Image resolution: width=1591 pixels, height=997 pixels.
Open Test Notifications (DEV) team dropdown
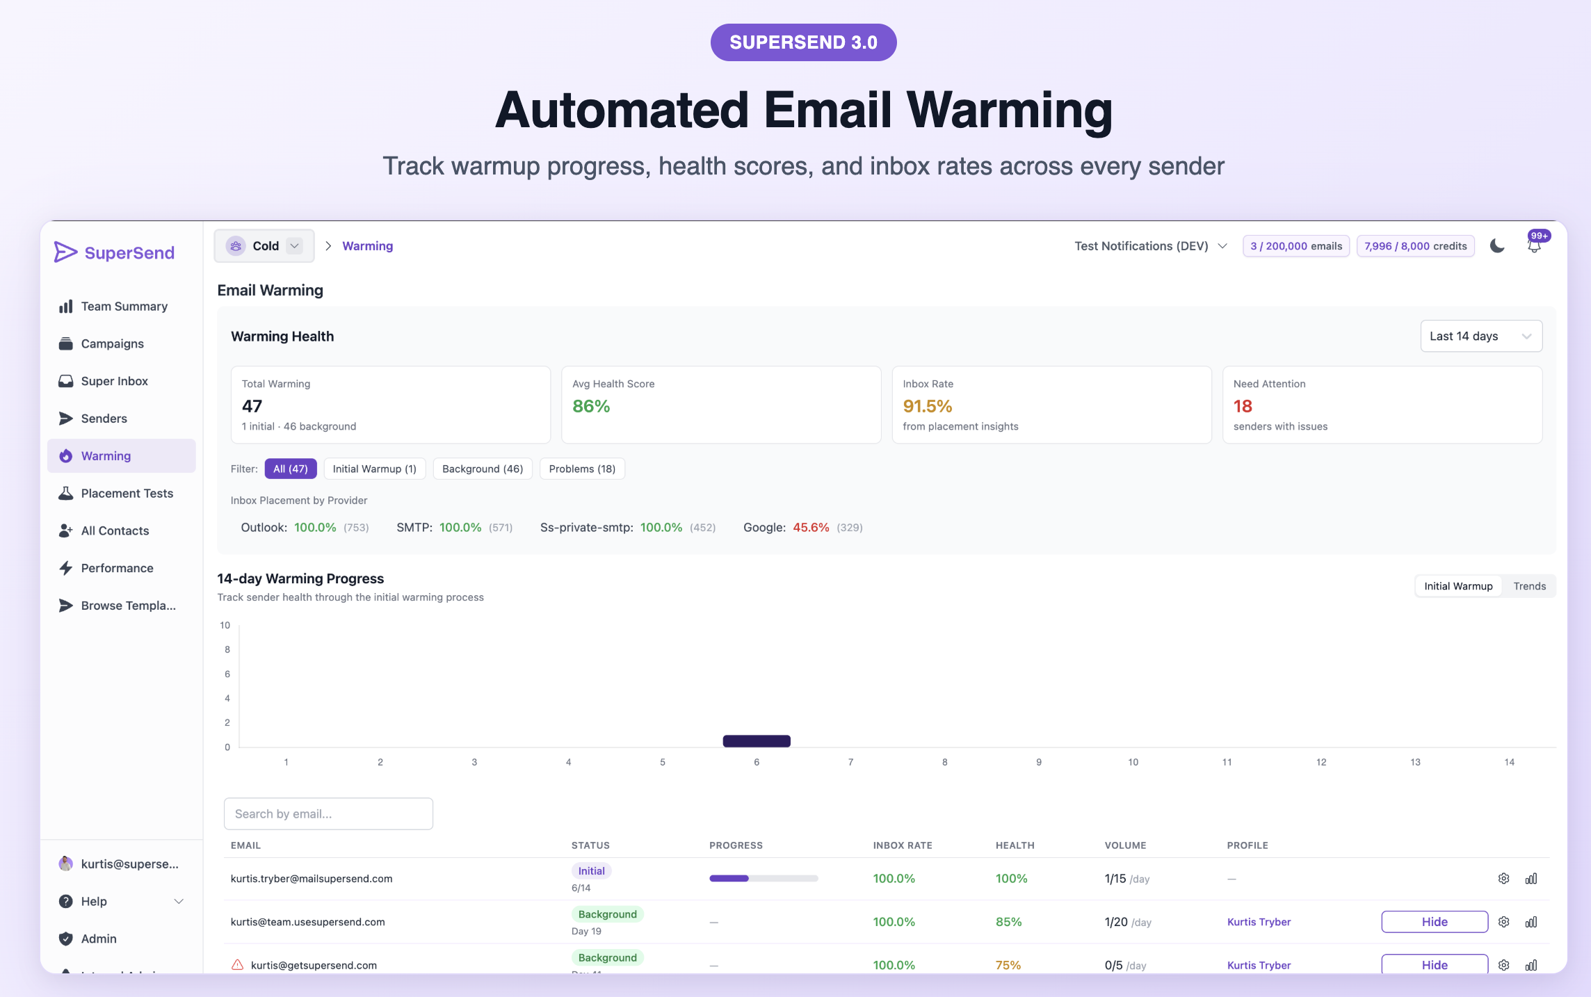pyautogui.click(x=1151, y=246)
